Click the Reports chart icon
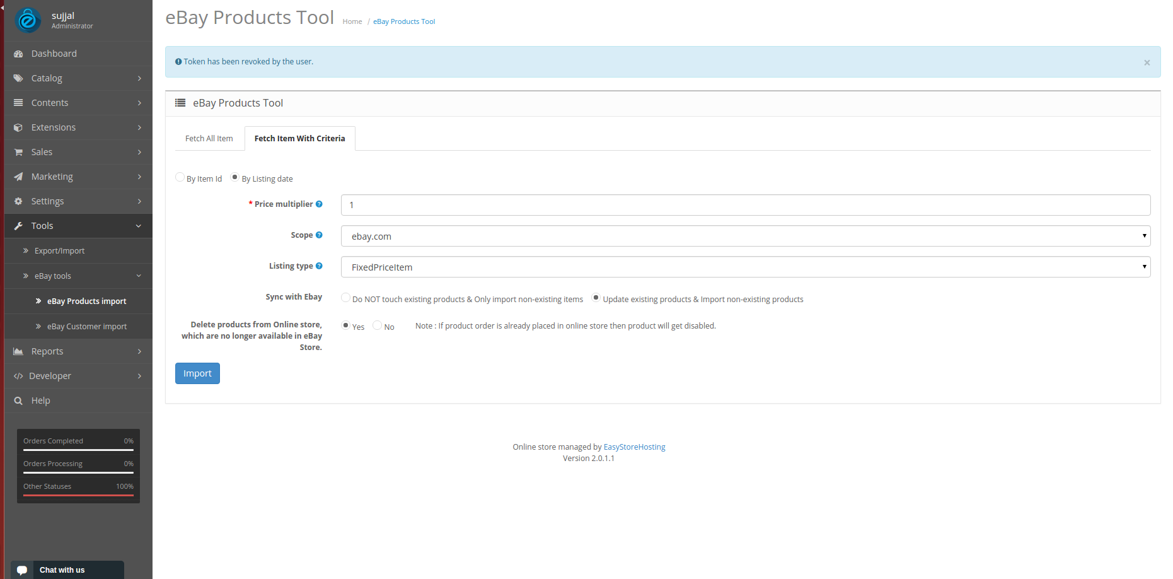This screenshot has width=1173, height=579. click(x=18, y=351)
